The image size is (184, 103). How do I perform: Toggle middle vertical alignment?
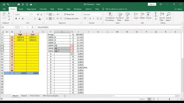coord(50,14)
